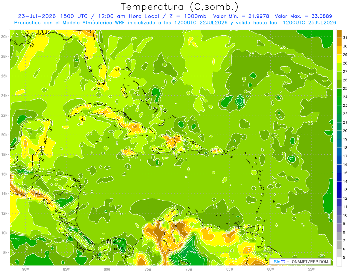Click the '24N' latitude axis label

pyautogui.click(x=5, y=95)
